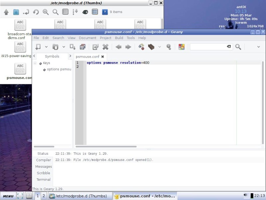Open the Help menu in Geany
Screen dimensions: 266x200
pos(142,38)
